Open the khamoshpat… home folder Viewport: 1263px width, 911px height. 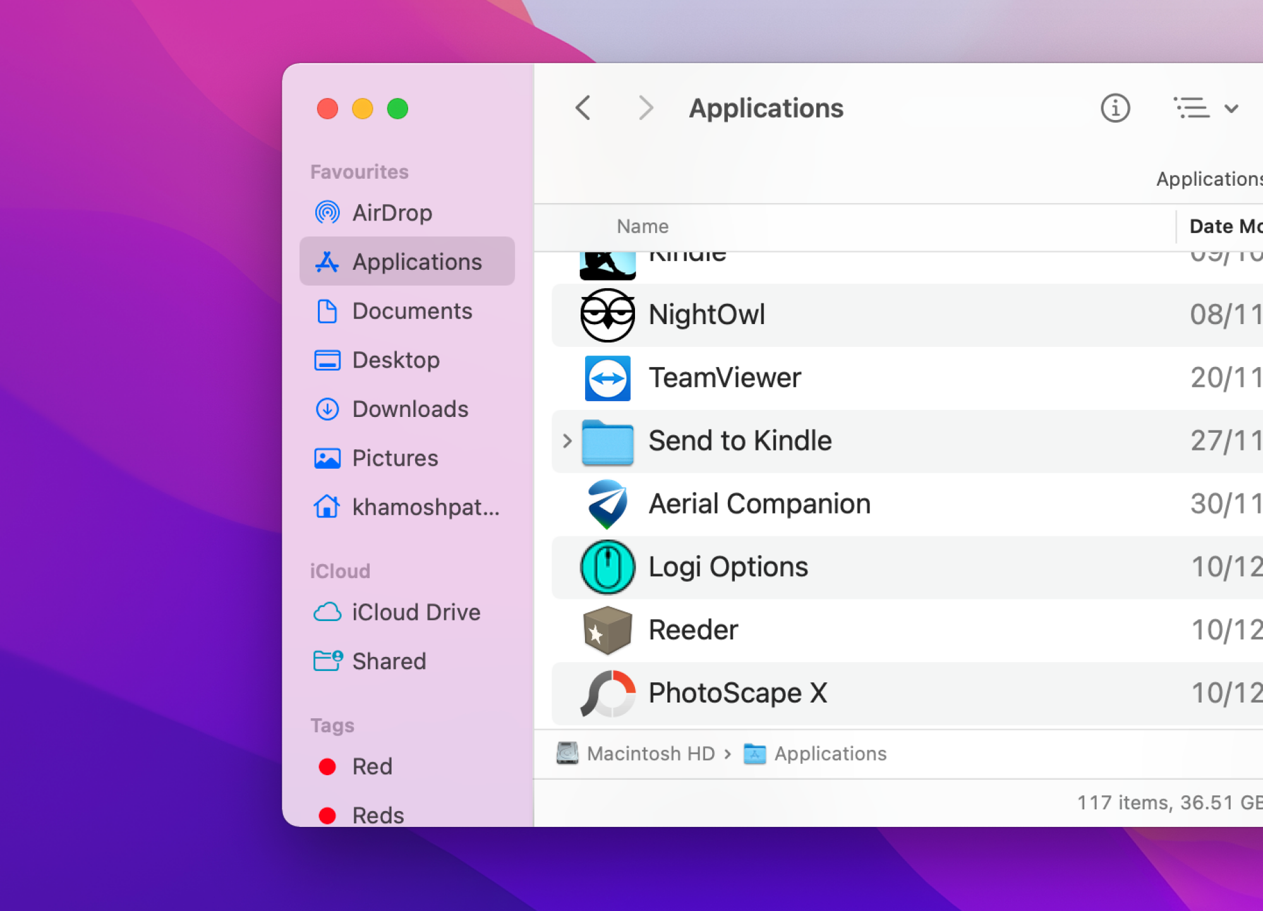click(407, 507)
